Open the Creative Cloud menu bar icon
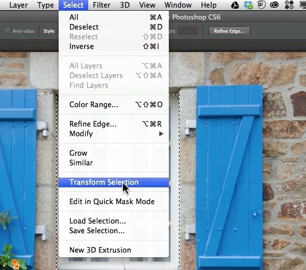 (x=274, y=5)
